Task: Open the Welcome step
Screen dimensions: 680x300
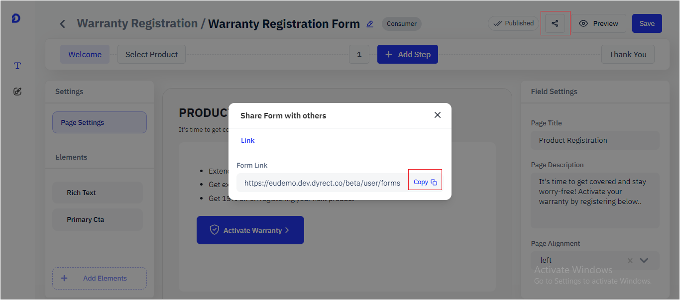Action: click(x=85, y=54)
